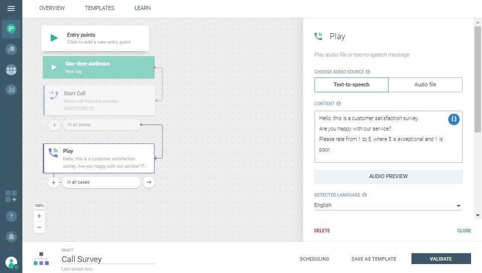Add step after Play block with plus
This screenshot has height=273, width=482.
tap(54, 183)
